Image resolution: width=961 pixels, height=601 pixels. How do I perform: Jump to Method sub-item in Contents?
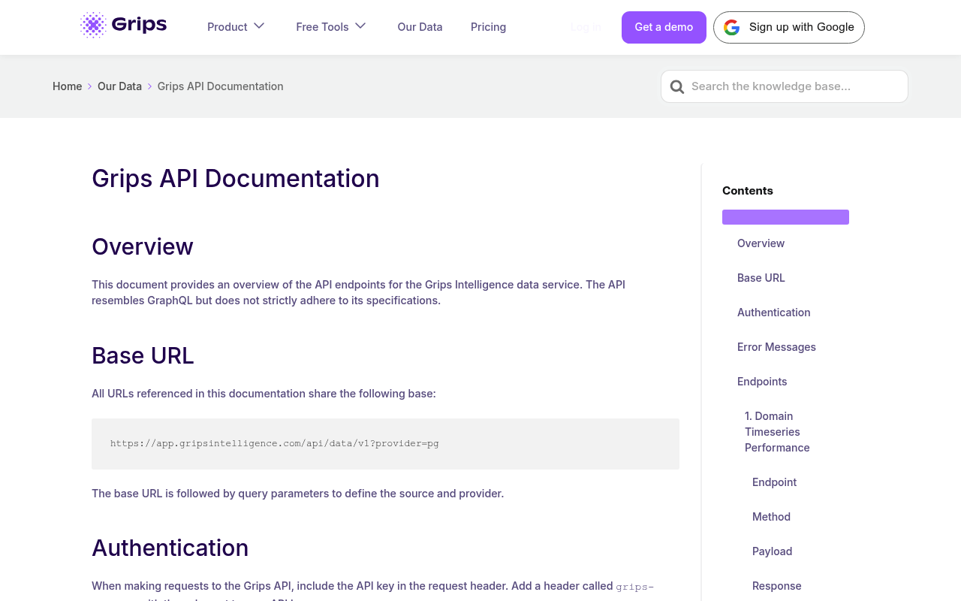(771, 517)
